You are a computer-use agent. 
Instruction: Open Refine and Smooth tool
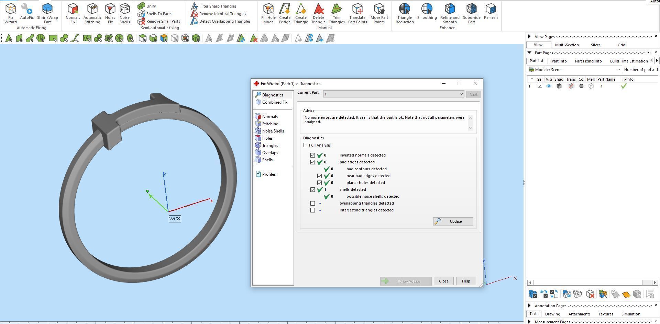(450, 14)
